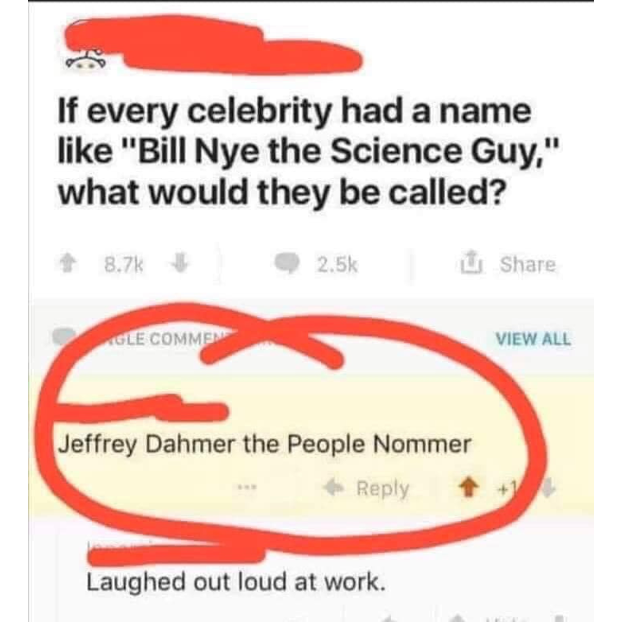
Task: Click VIEW ALL to show all comments
Action: 533,339
